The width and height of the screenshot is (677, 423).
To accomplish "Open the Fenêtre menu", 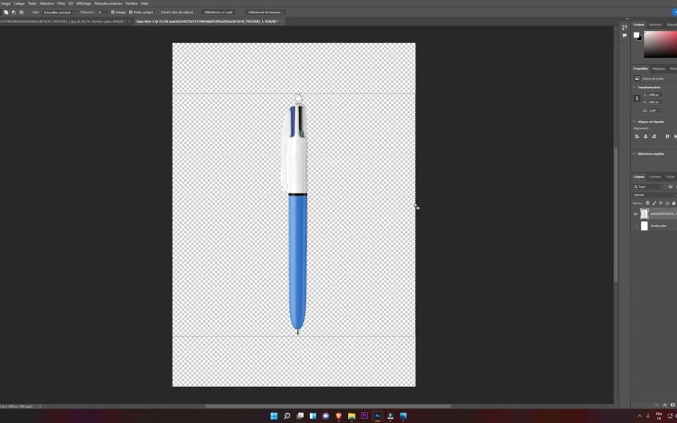I will pos(131,4).
